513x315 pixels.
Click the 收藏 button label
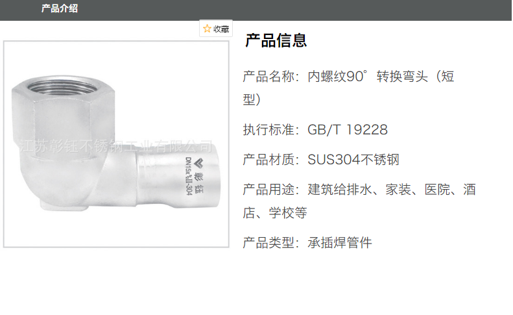pos(221,29)
